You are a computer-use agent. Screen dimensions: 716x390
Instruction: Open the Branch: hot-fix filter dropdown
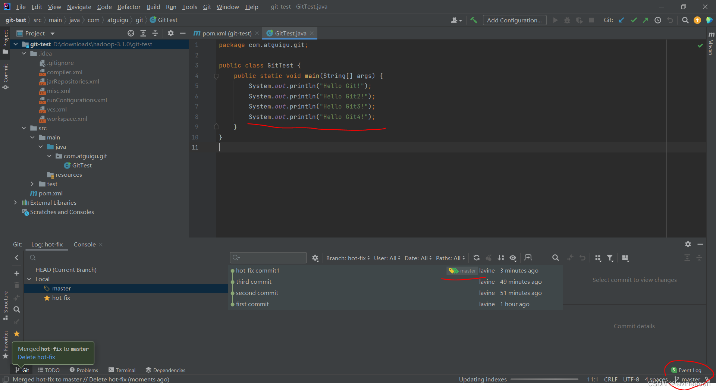[x=348, y=258]
